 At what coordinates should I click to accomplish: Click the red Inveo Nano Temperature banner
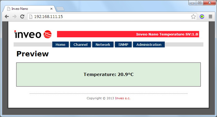128,34
